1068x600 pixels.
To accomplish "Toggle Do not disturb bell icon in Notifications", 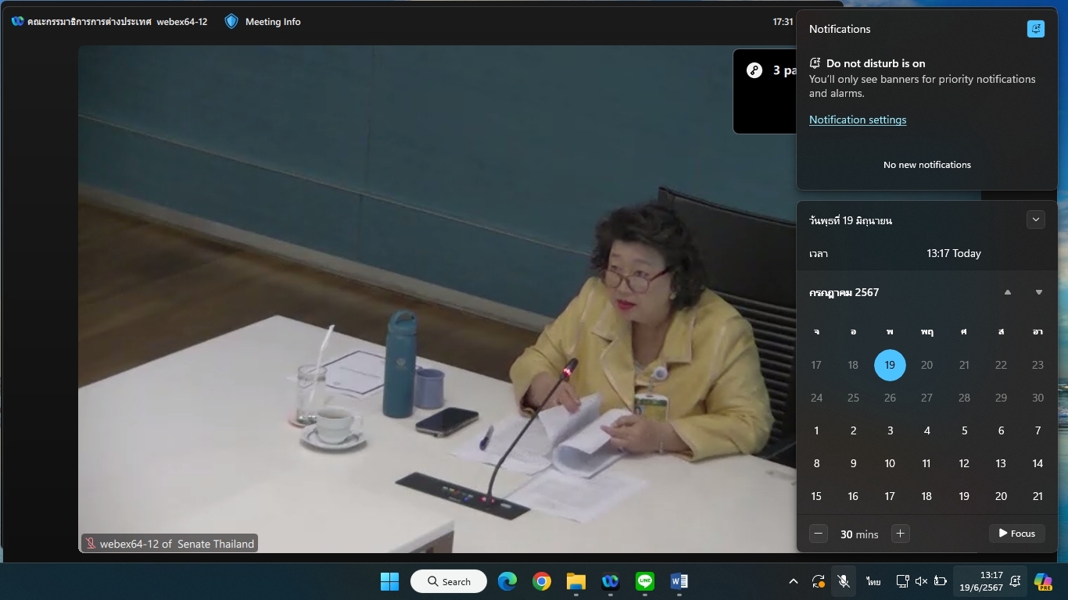I will click(x=1036, y=29).
